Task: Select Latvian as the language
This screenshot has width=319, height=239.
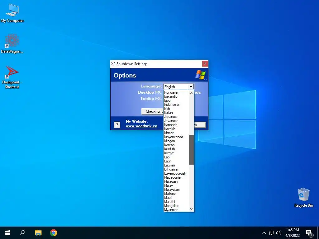Action: 177,166
